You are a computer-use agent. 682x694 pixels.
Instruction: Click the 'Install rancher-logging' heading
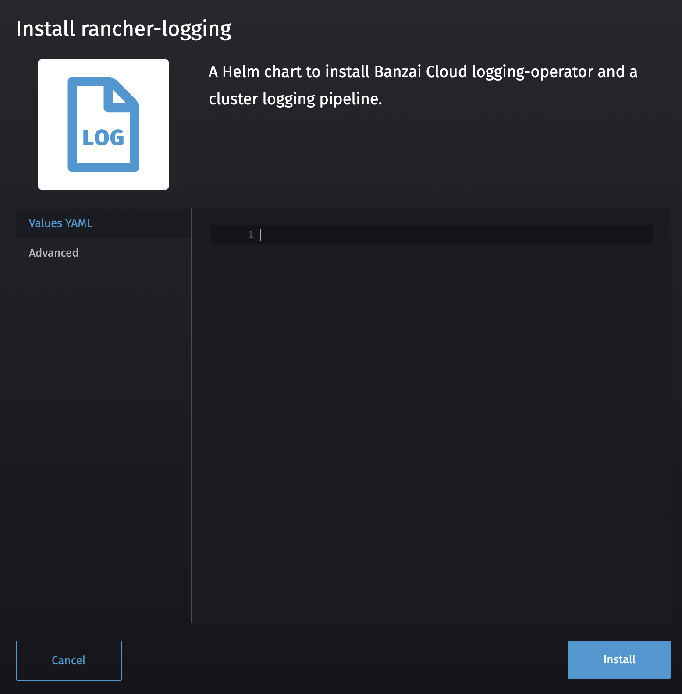coord(124,29)
